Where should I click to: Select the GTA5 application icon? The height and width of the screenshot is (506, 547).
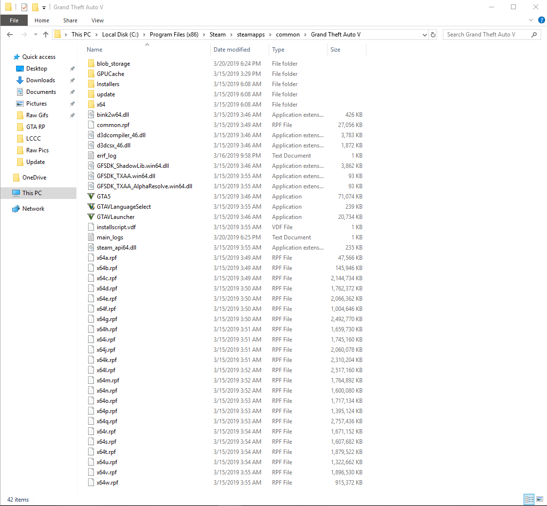[91, 197]
